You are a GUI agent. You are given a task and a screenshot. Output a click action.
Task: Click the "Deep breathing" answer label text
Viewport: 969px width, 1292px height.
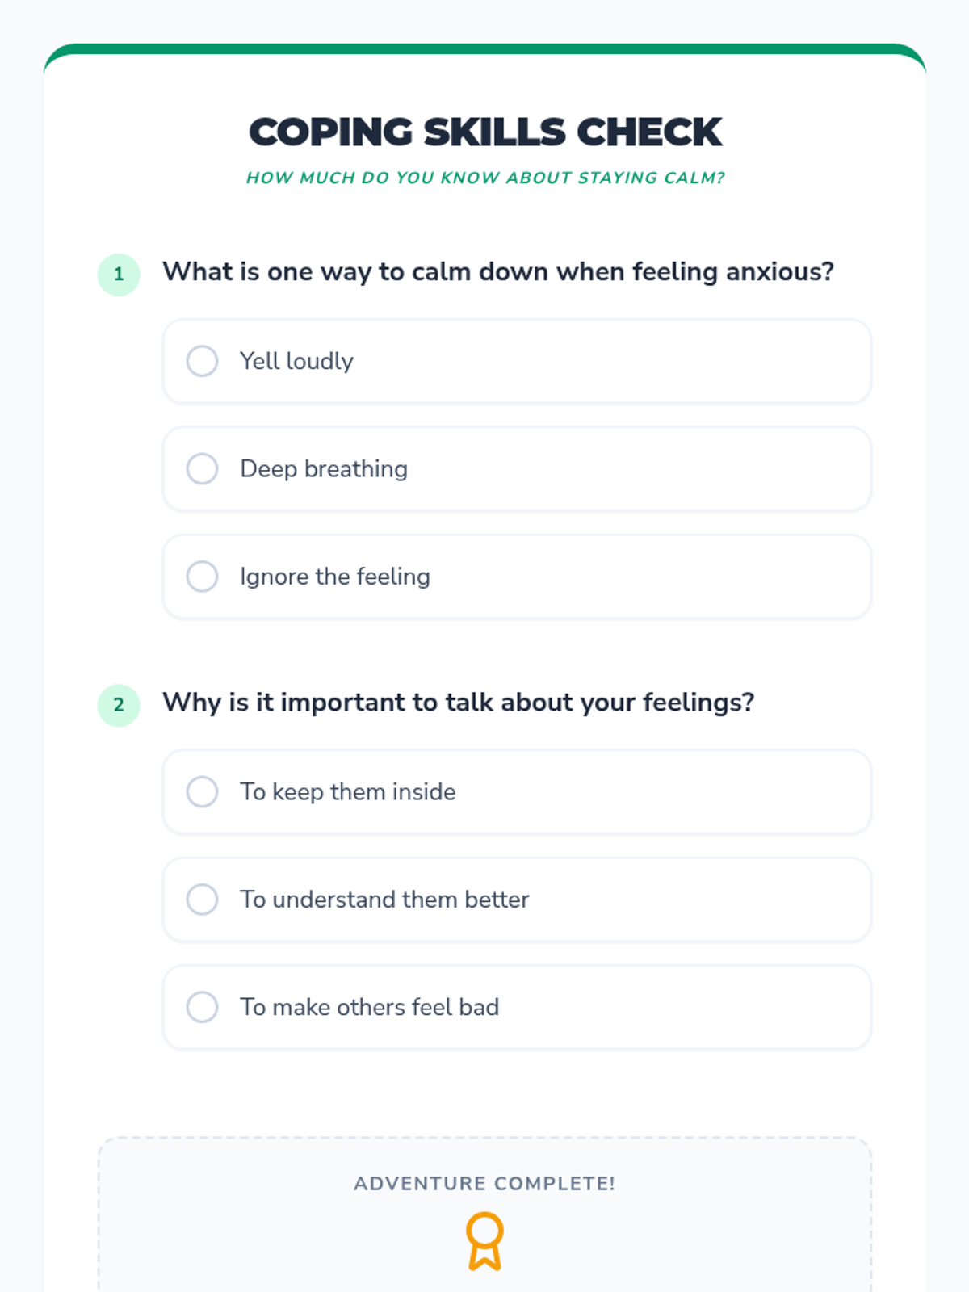(x=324, y=468)
